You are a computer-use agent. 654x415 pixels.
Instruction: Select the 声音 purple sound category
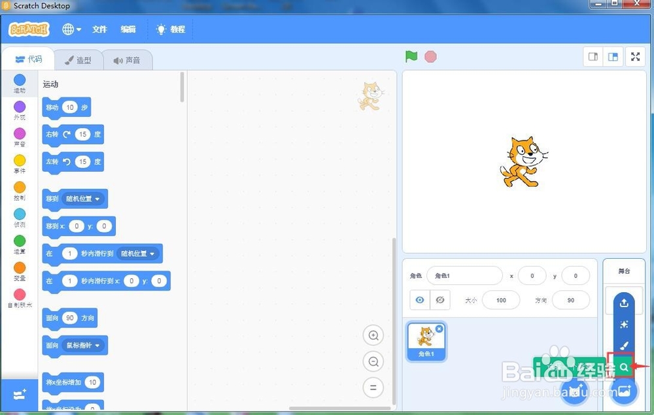(x=20, y=137)
